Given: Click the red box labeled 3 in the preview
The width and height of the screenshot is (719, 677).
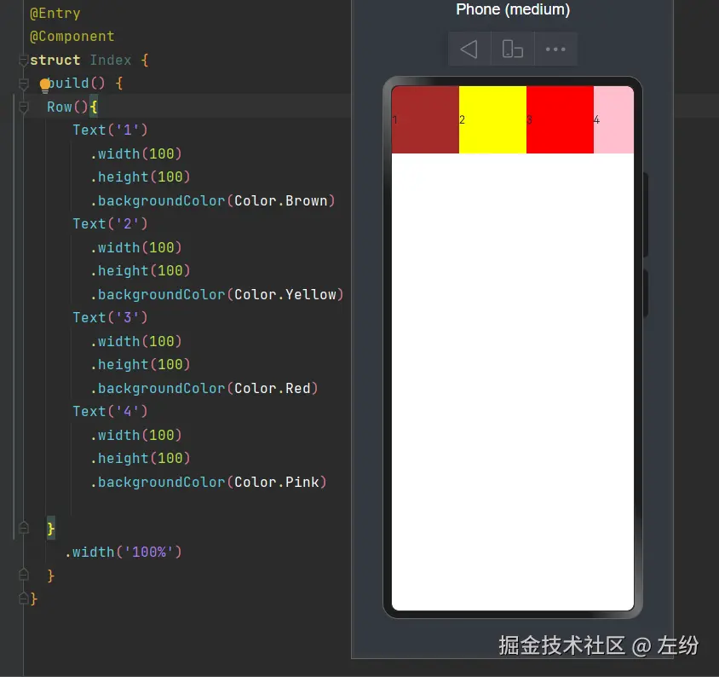Looking at the screenshot, I should pos(560,119).
